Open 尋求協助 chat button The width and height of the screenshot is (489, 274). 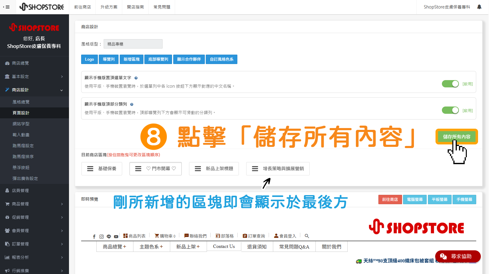458,256
